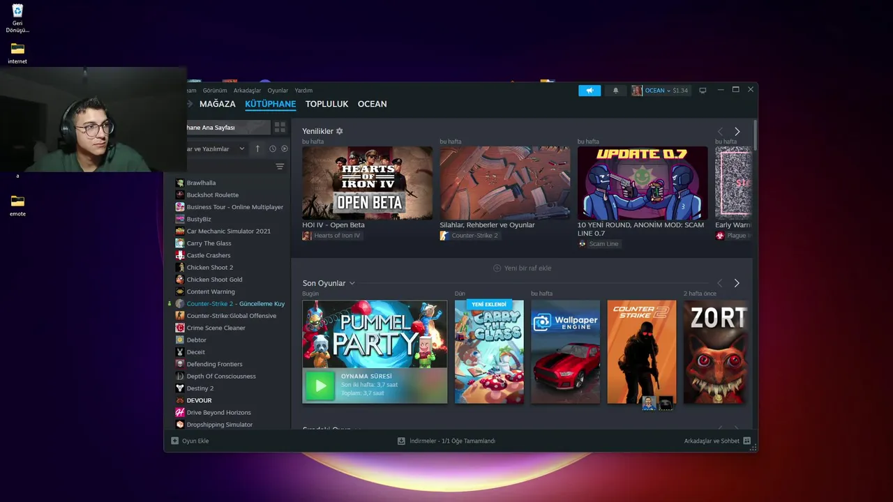893x502 pixels.
Task: Click the Destiny 2 game icon
Action: [x=180, y=388]
